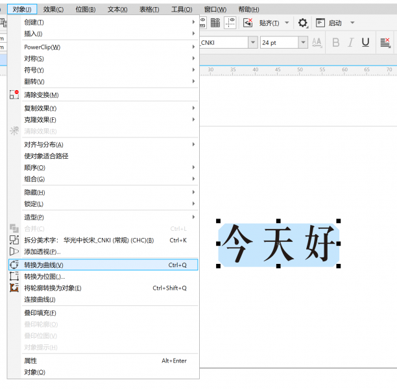Open the dropdown arrow beside 启动
The image size is (397, 389).
click(352, 23)
